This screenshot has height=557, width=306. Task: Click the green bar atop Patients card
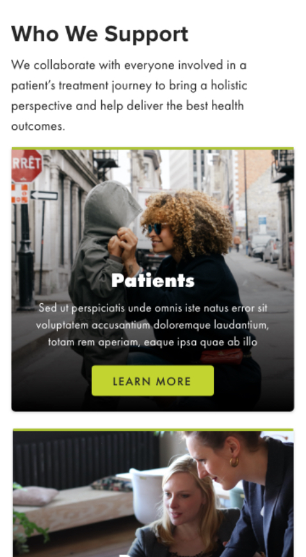coord(152,148)
